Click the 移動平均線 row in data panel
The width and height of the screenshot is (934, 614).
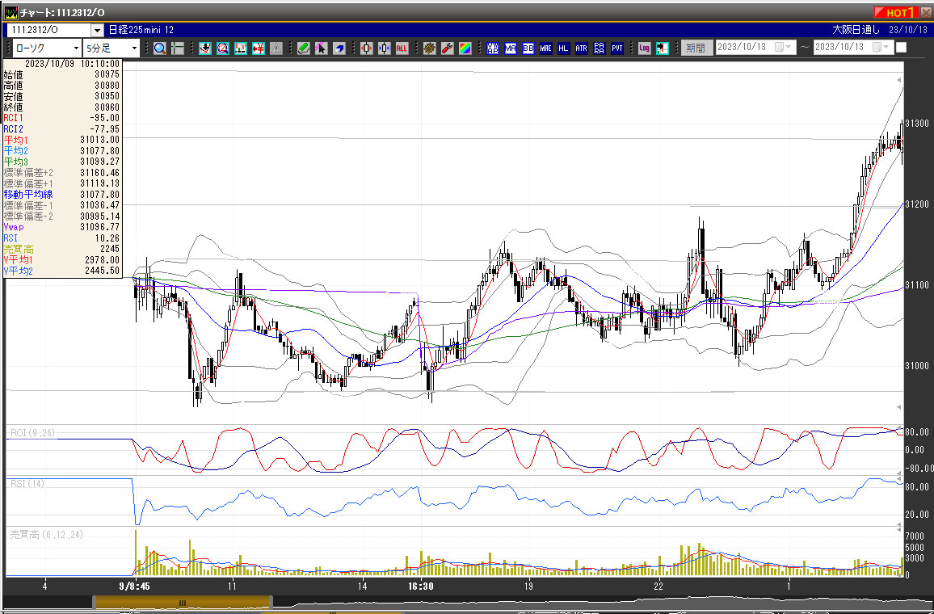62,194
